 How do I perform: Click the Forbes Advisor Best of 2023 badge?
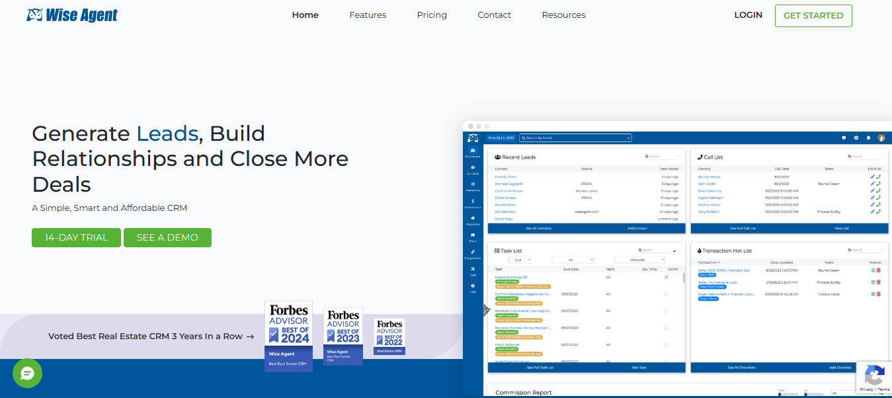(x=343, y=337)
